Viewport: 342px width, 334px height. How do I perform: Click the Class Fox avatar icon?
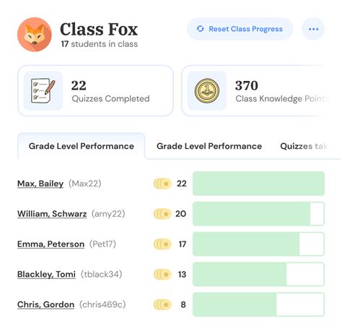(x=35, y=35)
